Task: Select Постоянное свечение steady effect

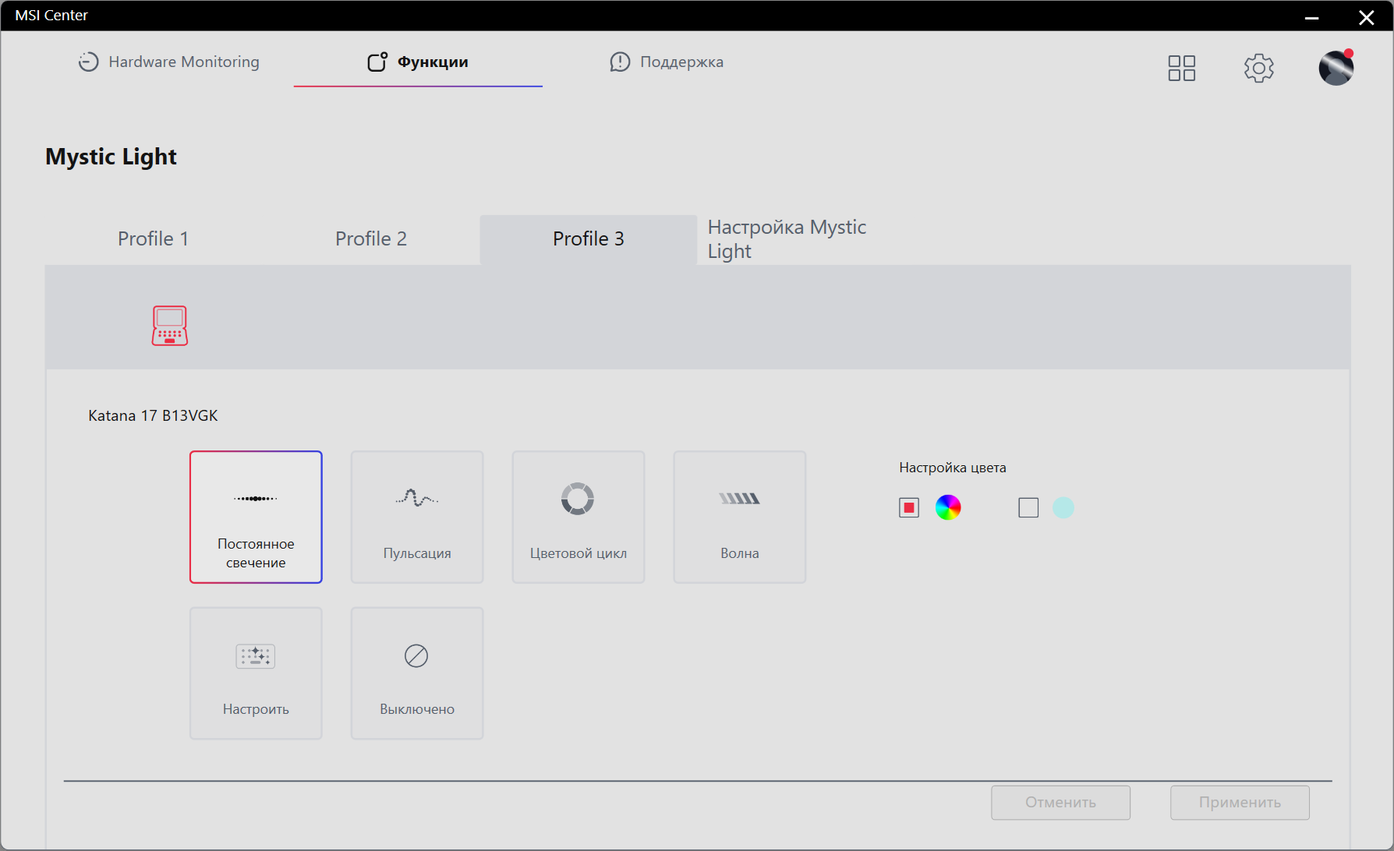Action: coord(256,517)
